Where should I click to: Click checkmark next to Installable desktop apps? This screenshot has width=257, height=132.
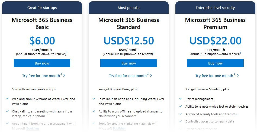tap(94, 99)
